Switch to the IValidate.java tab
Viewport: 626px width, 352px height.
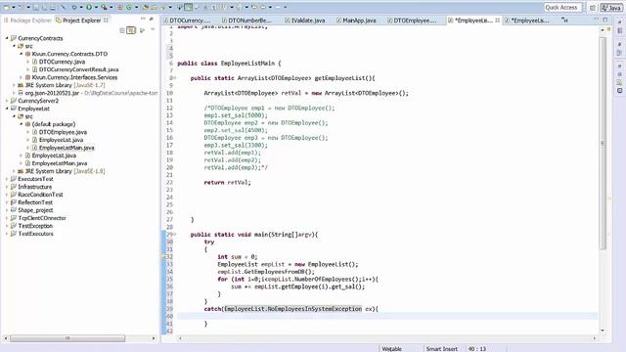[304, 21]
